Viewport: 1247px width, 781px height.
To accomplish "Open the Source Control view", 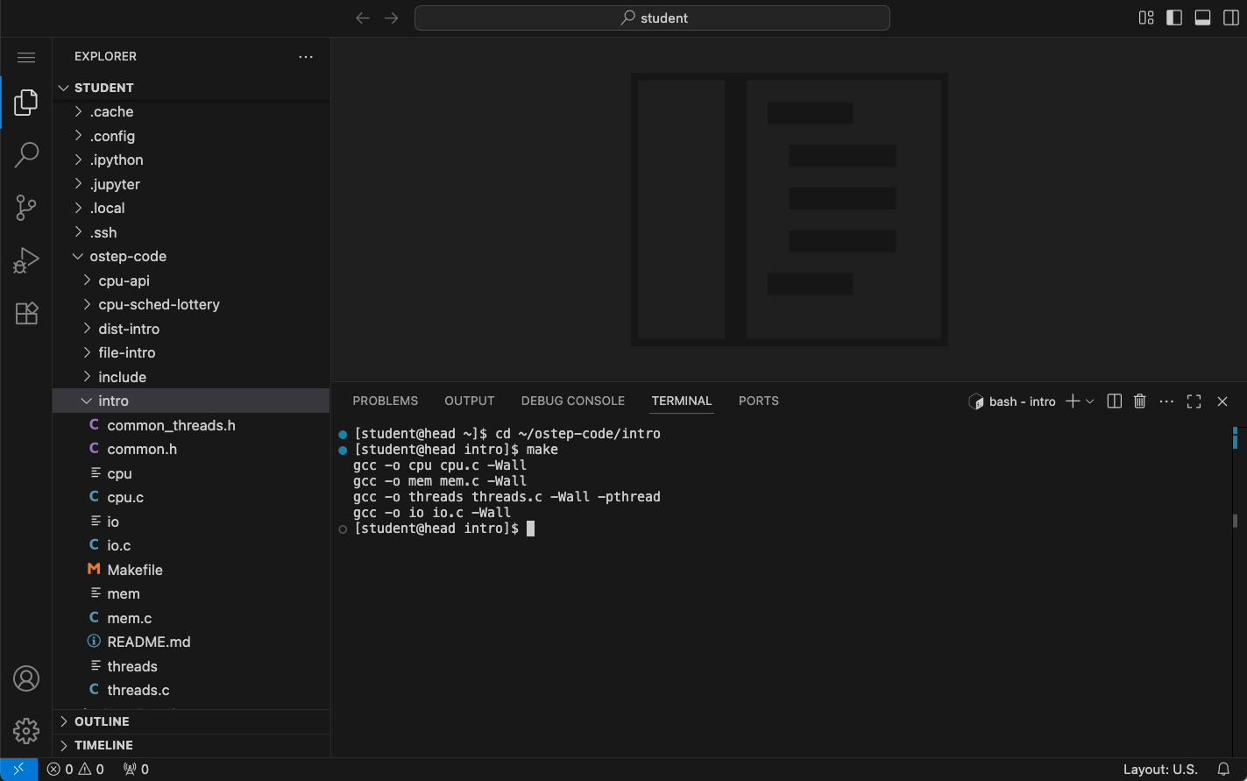I will (26, 208).
